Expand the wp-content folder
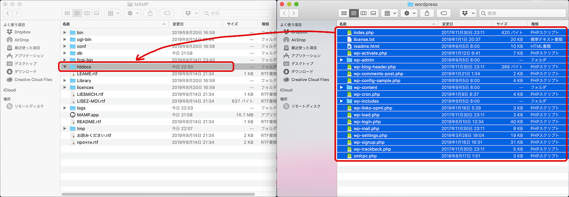This screenshot has width=569, height=197. pos(341,87)
